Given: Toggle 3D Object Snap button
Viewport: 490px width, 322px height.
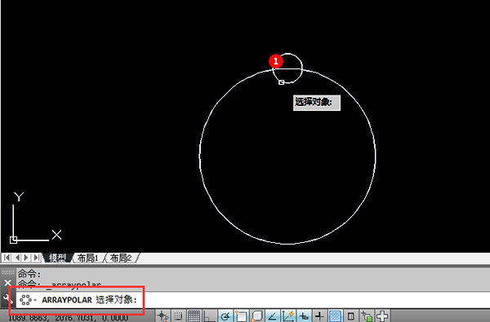Looking at the screenshot, I should 256,316.
